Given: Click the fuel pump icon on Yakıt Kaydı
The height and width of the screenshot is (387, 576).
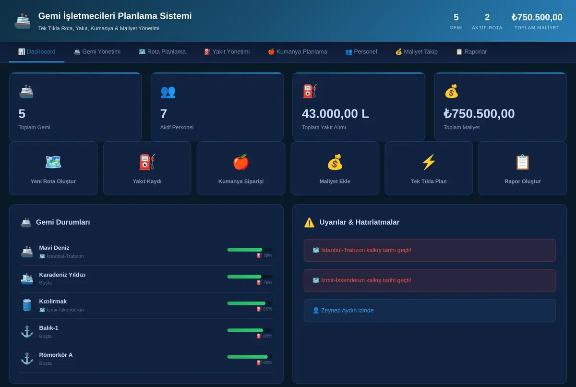Looking at the screenshot, I should (147, 162).
